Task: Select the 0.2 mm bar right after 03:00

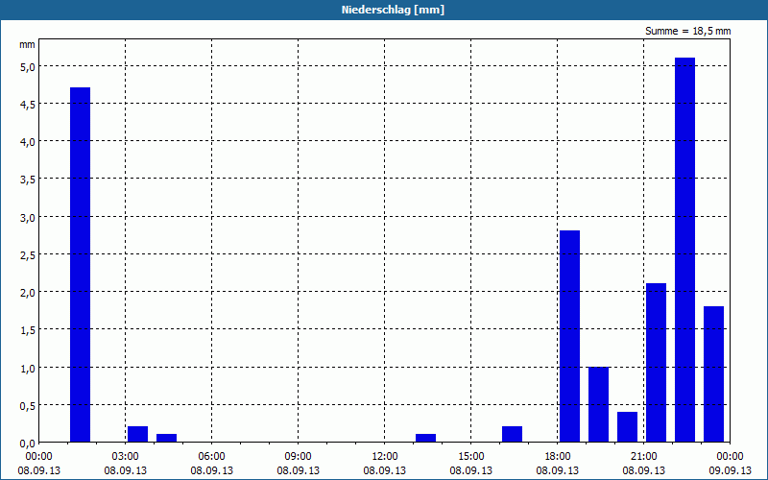Action: click(x=137, y=434)
